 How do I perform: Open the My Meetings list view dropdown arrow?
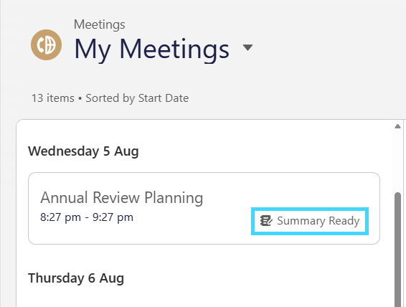(x=247, y=47)
